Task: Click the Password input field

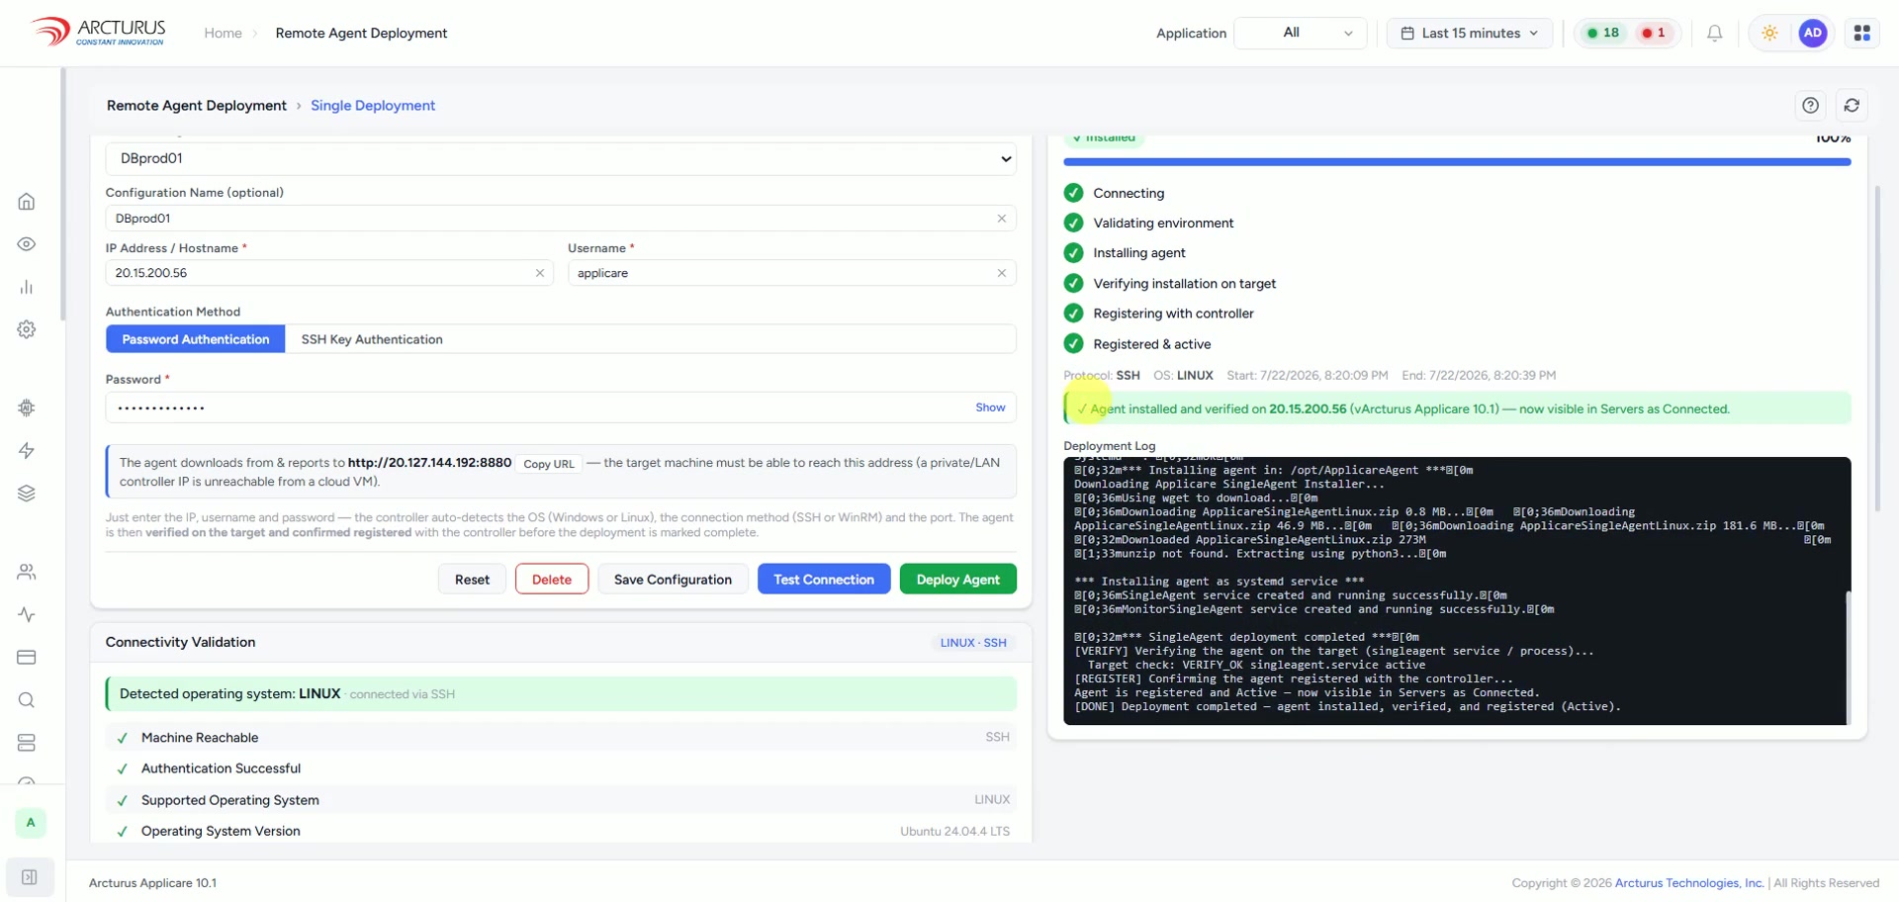Action: [x=561, y=407]
